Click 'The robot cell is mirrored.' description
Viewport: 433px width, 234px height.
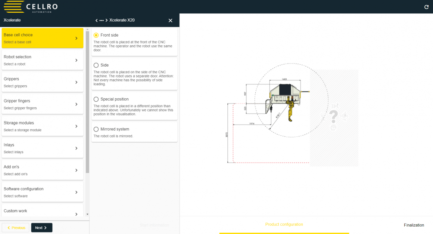[113, 136]
